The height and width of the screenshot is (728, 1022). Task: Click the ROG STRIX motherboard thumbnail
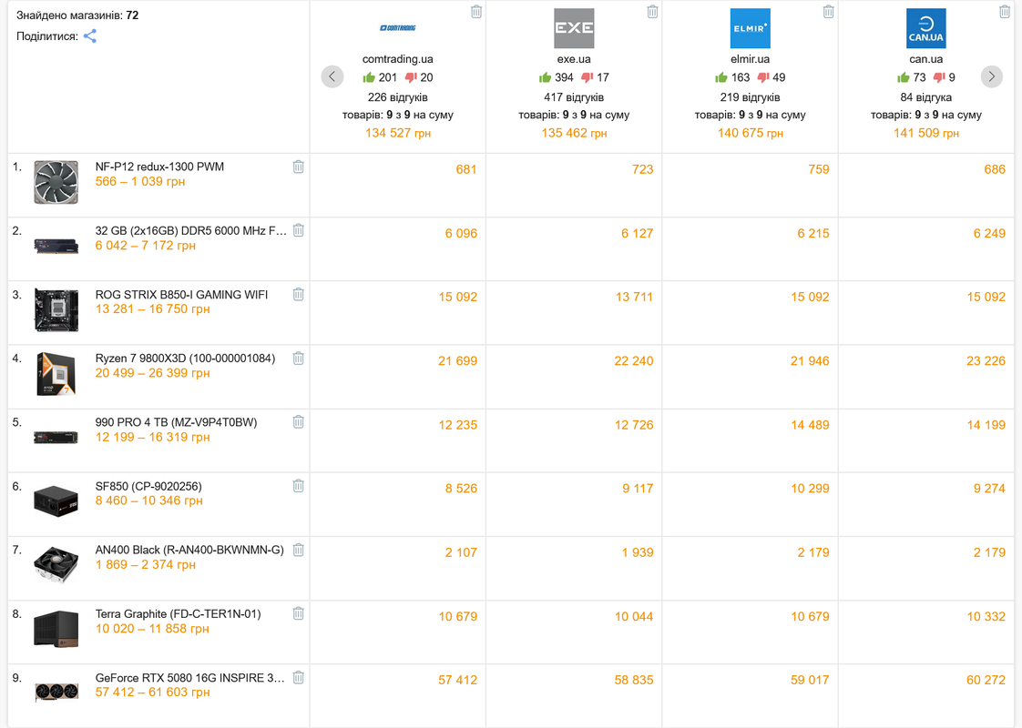pyautogui.click(x=56, y=310)
